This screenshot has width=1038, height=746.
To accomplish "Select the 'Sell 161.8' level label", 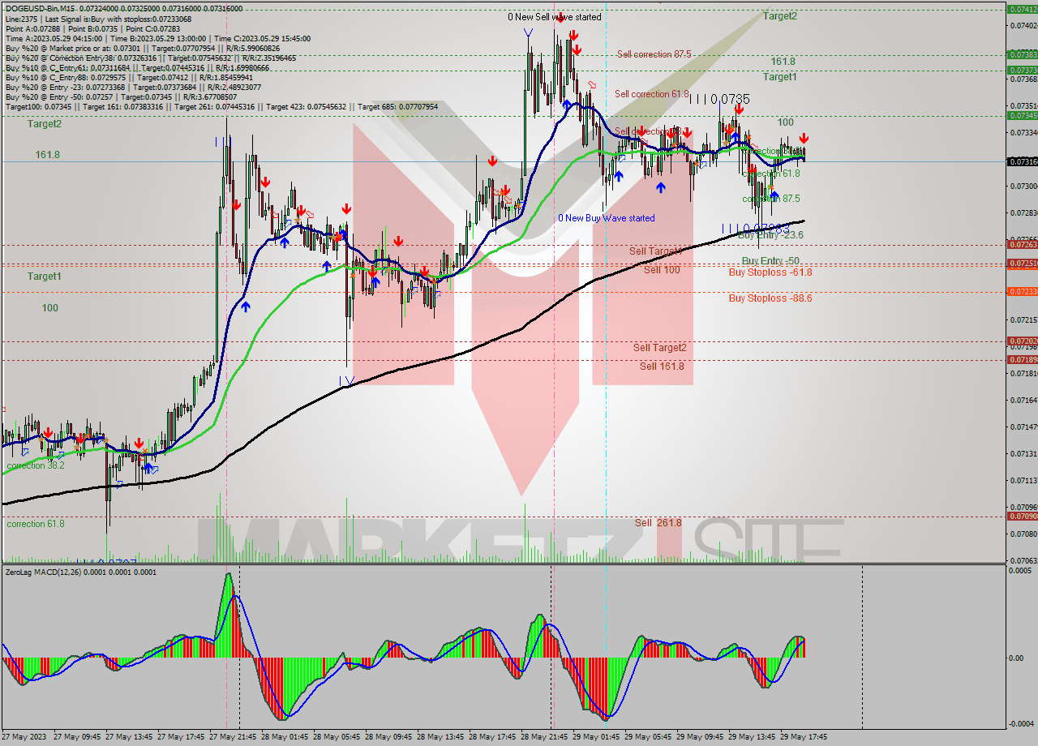I will click(662, 367).
